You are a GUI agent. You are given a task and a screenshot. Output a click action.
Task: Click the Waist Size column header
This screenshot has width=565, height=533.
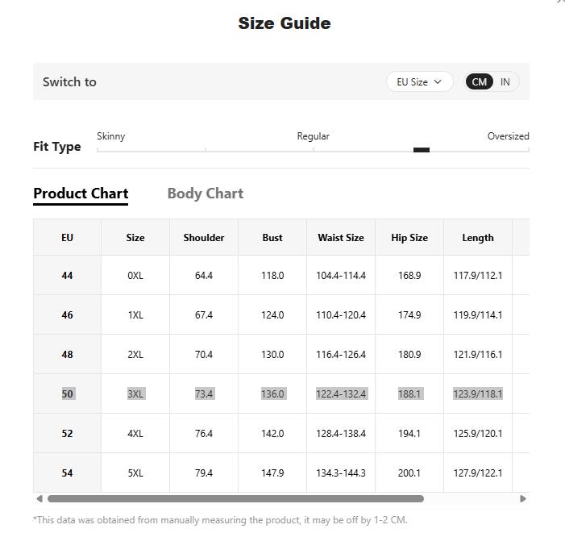pos(341,238)
